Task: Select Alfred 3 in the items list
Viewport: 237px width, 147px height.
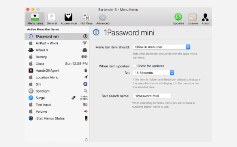Action: click(57, 50)
